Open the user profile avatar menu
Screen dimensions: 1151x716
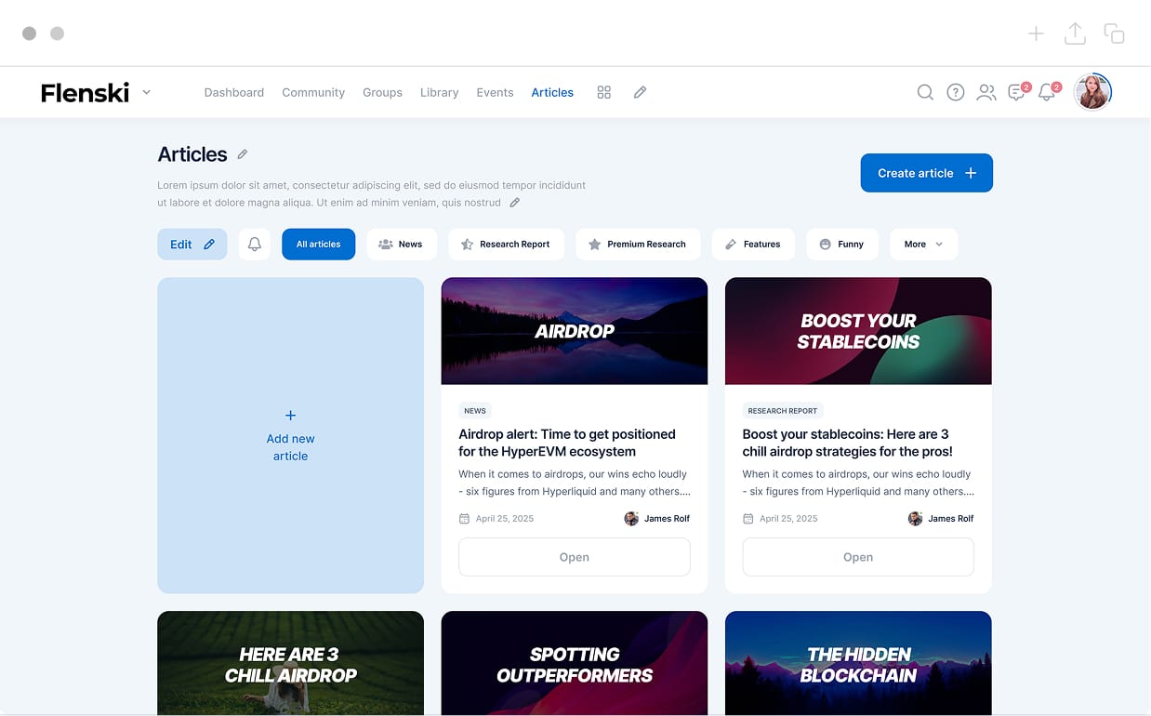(x=1092, y=92)
